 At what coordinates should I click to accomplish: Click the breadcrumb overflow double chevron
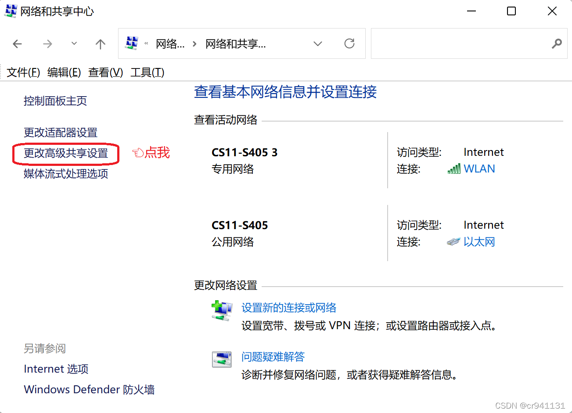[x=146, y=43]
